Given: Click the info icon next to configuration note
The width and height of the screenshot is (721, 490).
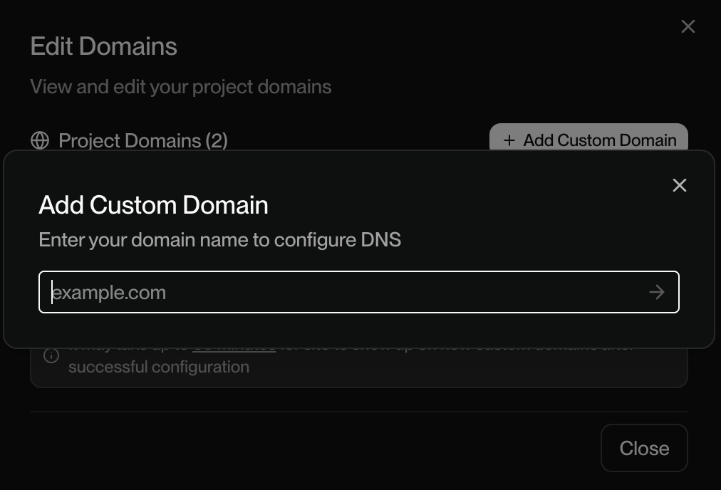Looking at the screenshot, I should coord(51,355).
